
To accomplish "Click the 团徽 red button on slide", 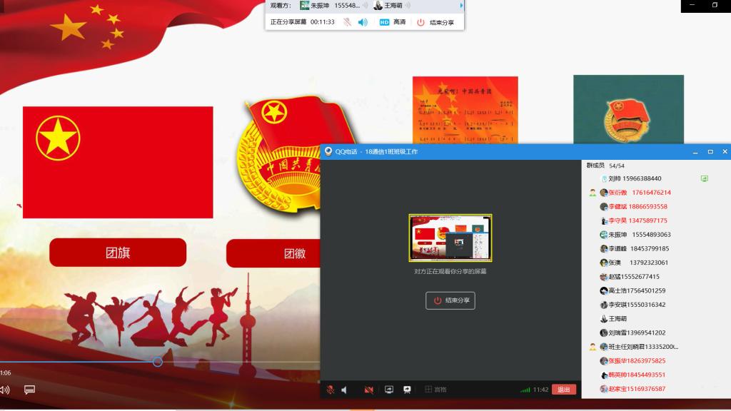I will [273, 253].
